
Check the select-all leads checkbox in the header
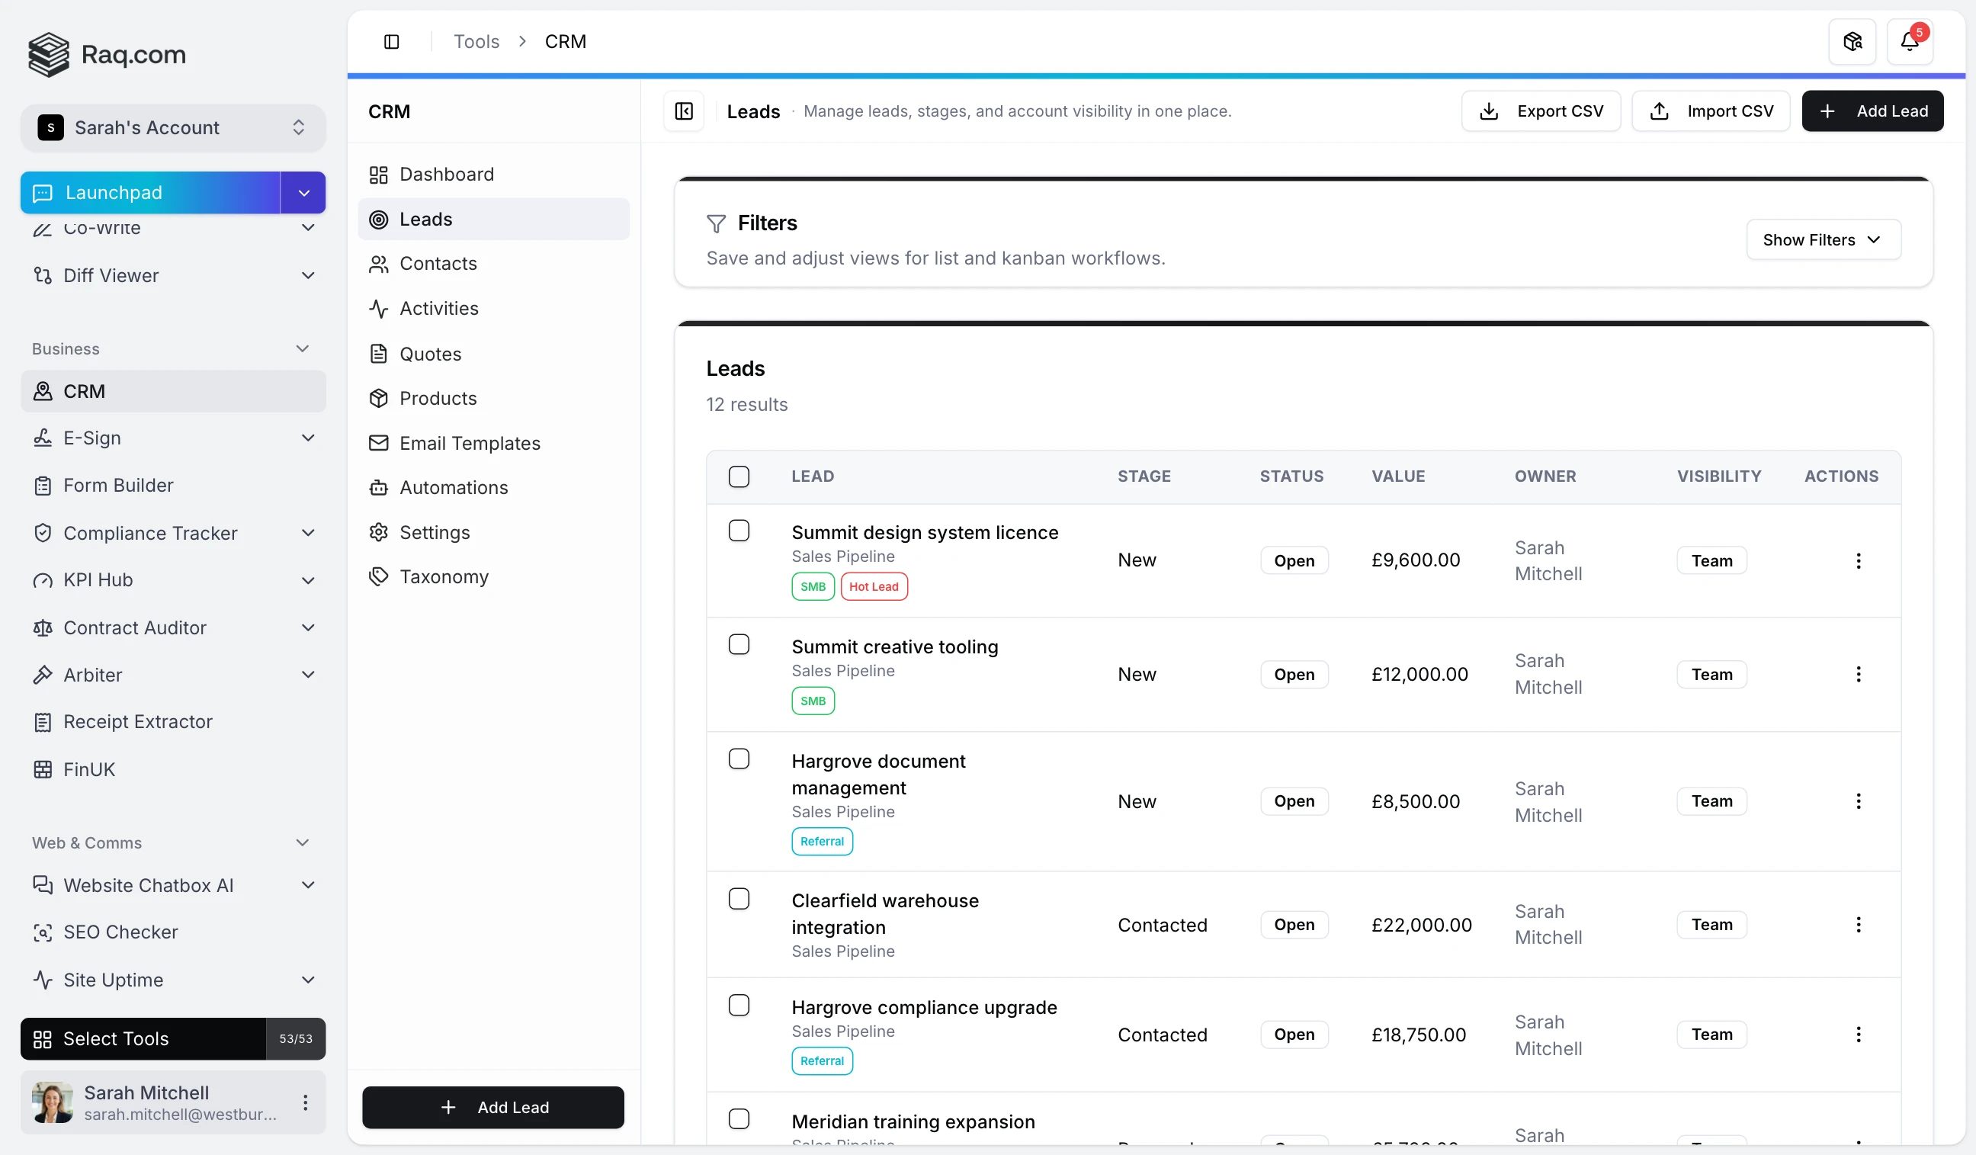[739, 476]
